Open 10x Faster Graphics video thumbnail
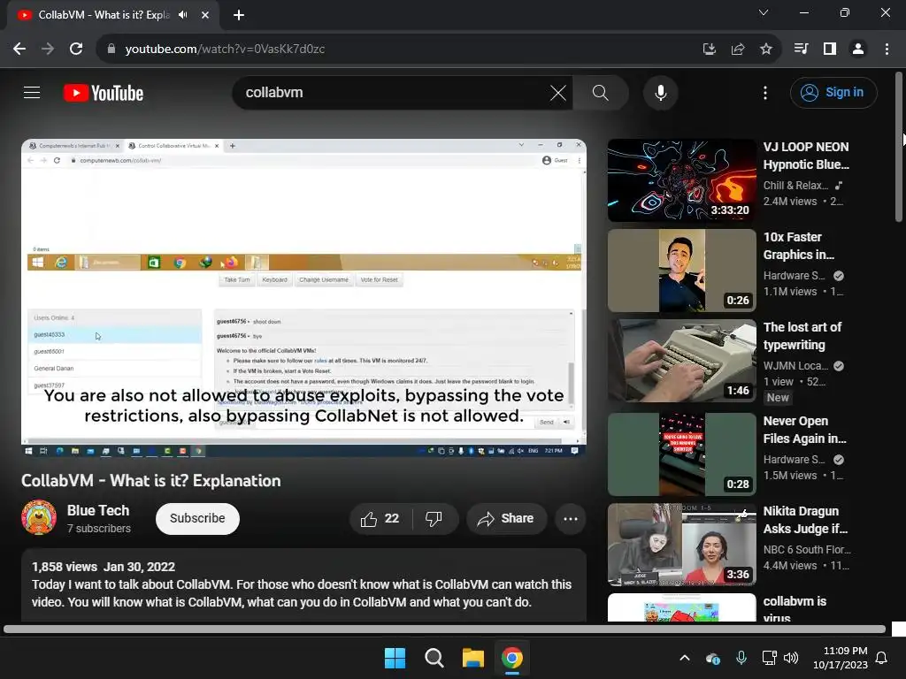 (682, 271)
